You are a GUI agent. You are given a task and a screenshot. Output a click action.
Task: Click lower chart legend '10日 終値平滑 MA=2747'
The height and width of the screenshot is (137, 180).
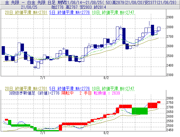pyautogui.click(x=113, y=89)
